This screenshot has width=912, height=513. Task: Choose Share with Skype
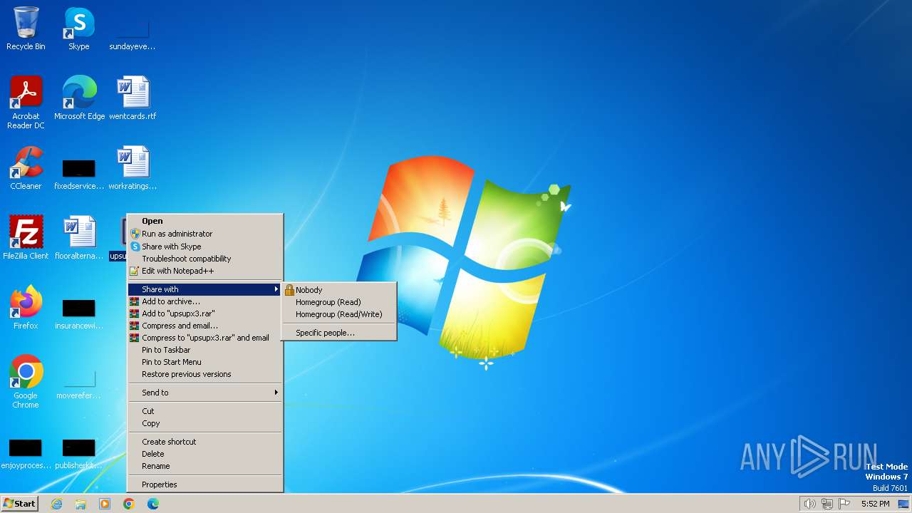[205, 247]
